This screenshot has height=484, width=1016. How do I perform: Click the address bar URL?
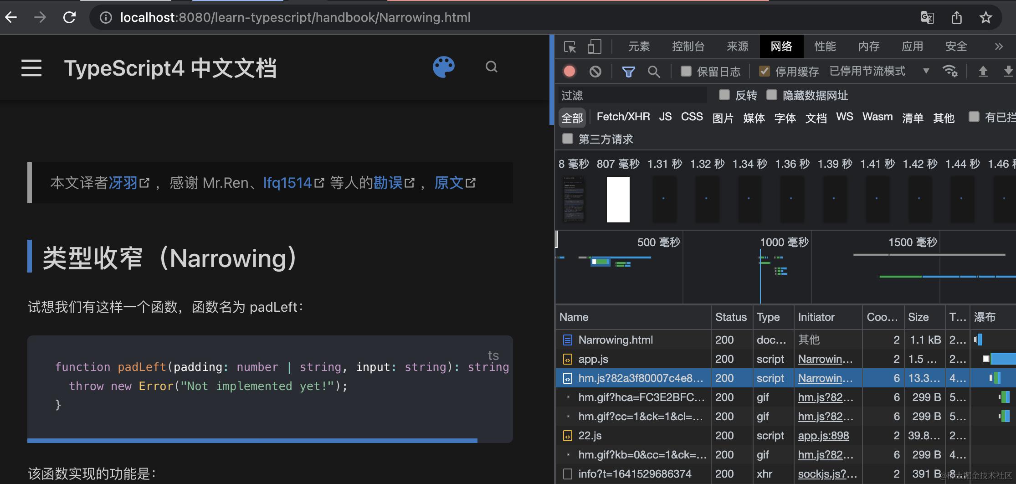tap(295, 18)
